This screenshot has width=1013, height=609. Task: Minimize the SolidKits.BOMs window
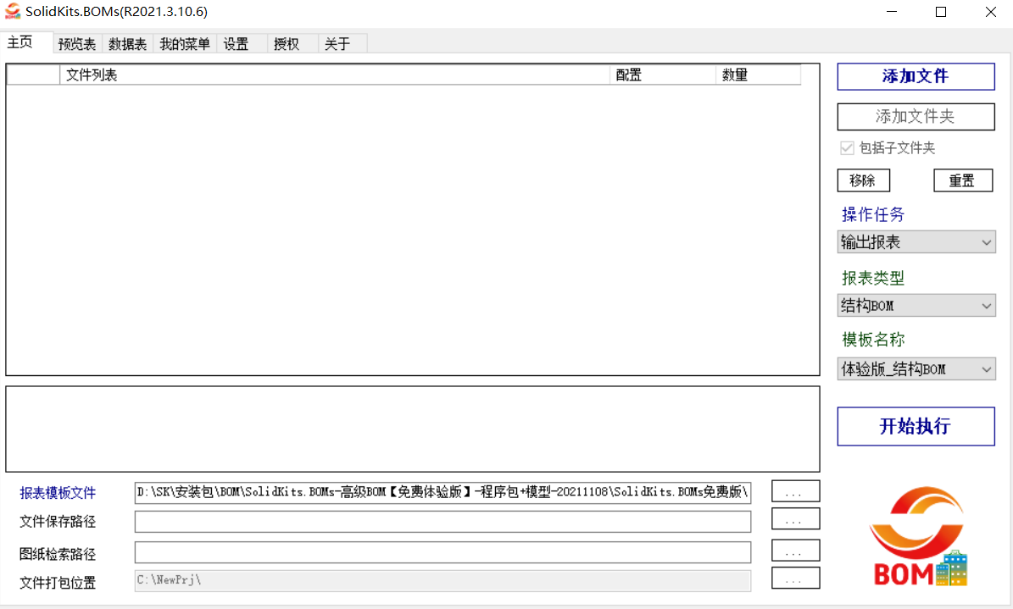(x=892, y=12)
